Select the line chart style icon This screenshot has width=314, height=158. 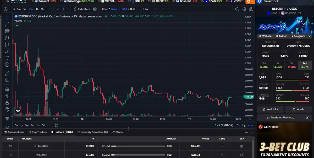57,9
